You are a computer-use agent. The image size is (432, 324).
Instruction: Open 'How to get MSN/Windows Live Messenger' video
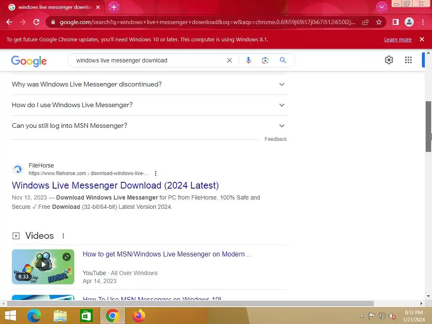pos(167,254)
